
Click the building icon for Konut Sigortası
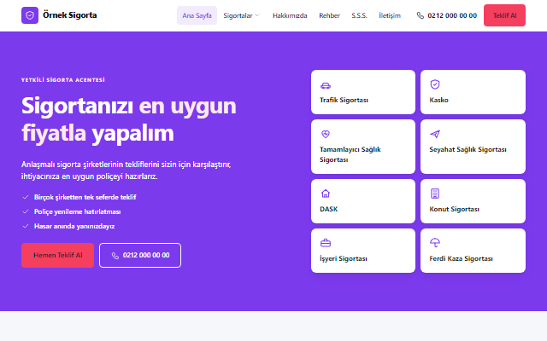point(435,194)
